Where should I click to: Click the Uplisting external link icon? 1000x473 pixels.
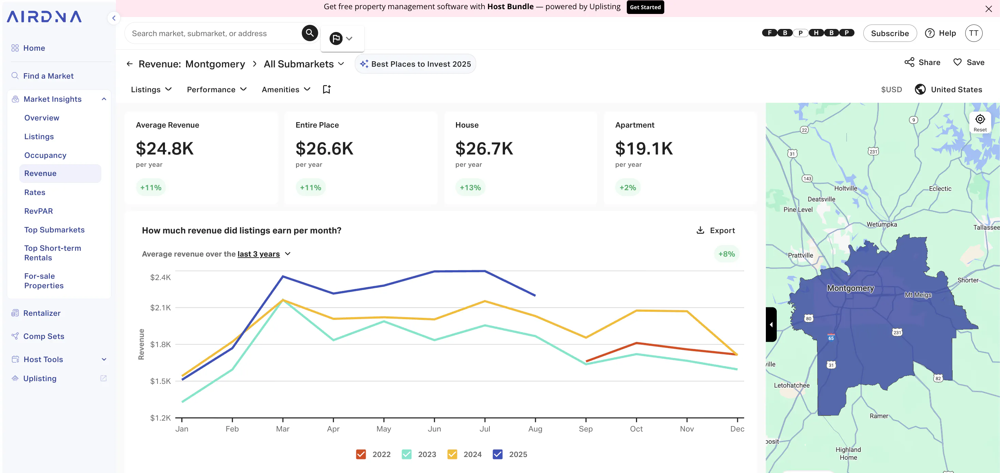point(103,378)
